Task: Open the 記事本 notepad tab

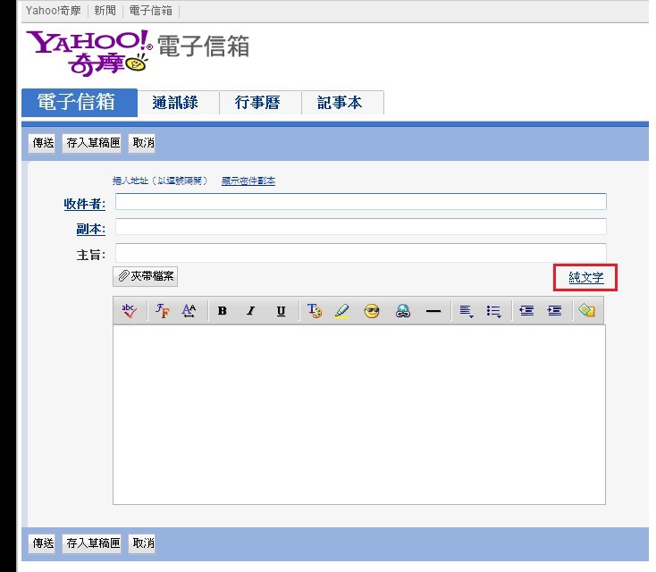Action: pos(342,103)
